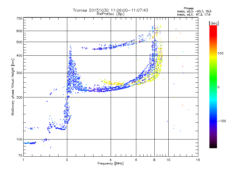Viewport: 233px width, 174px height.
Task: Pick the black bottom of the phase colorbar
Action: 213,146
